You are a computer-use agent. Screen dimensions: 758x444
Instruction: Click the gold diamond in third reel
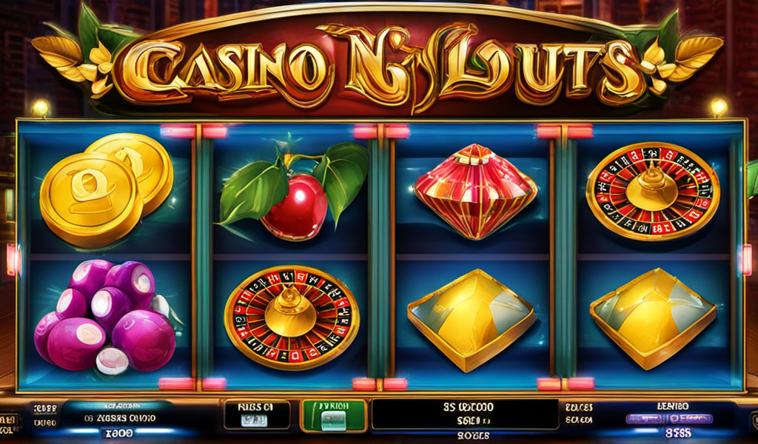pyautogui.click(x=472, y=320)
